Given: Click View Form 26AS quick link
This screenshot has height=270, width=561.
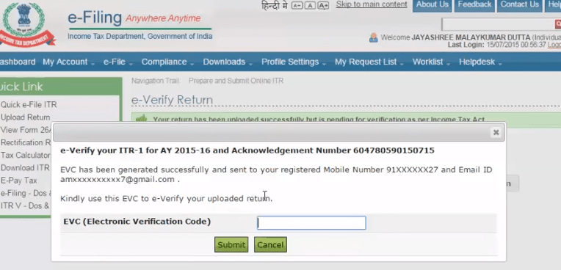Looking at the screenshot, I should click(26, 130).
